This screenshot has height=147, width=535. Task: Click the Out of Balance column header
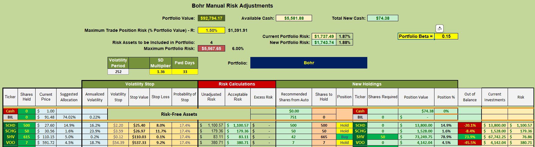click(x=470, y=97)
